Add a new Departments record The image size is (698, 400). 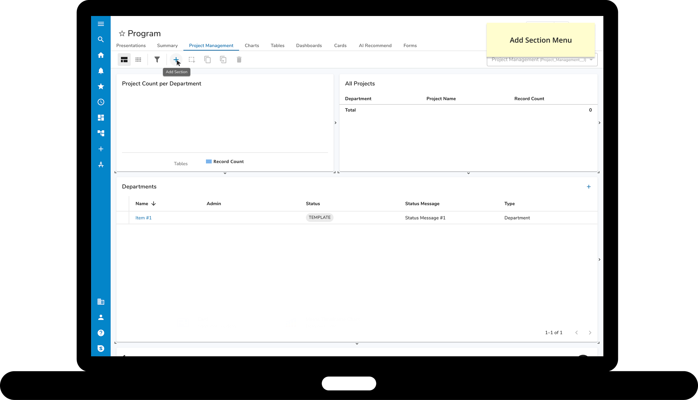pos(589,187)
